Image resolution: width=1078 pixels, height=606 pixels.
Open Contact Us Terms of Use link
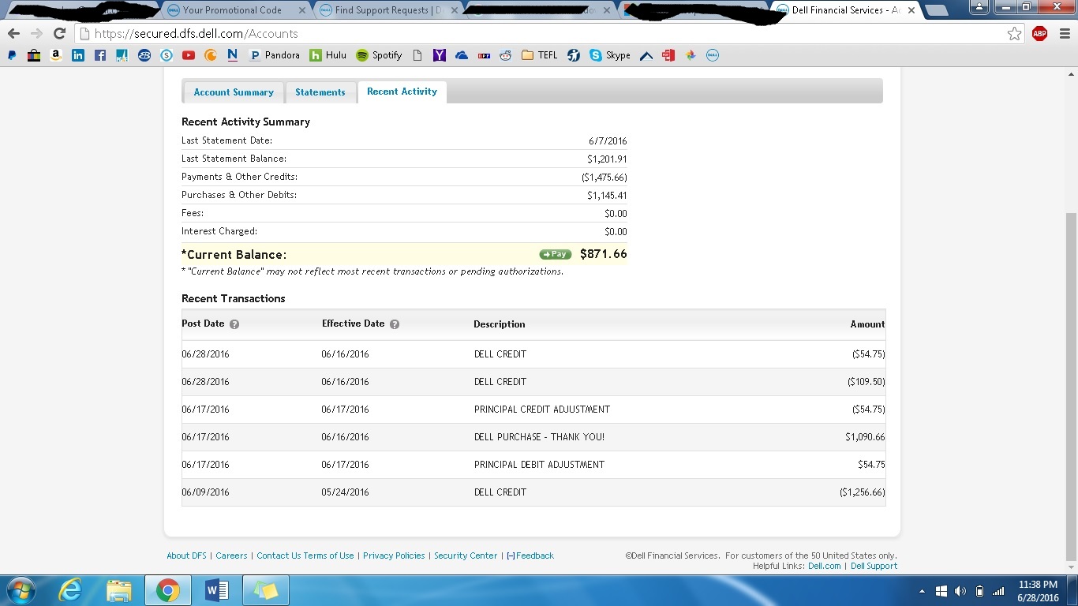click(x=305, y=555)
